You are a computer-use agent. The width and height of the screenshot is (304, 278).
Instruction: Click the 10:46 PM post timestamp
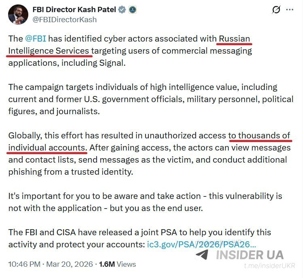coord(24,264)
